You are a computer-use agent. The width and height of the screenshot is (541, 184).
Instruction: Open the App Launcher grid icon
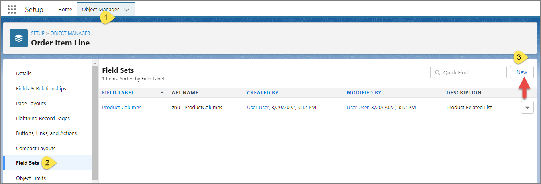12,10
